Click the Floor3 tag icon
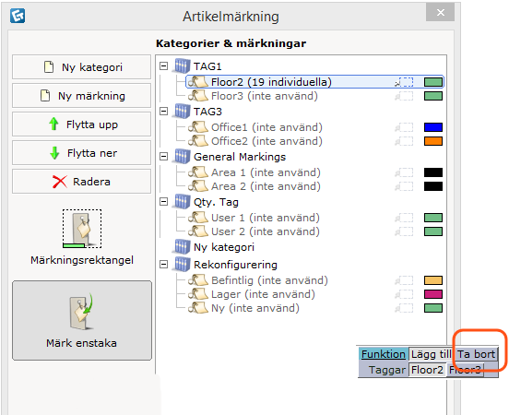The image size is (509, 415). coord(198,96)
